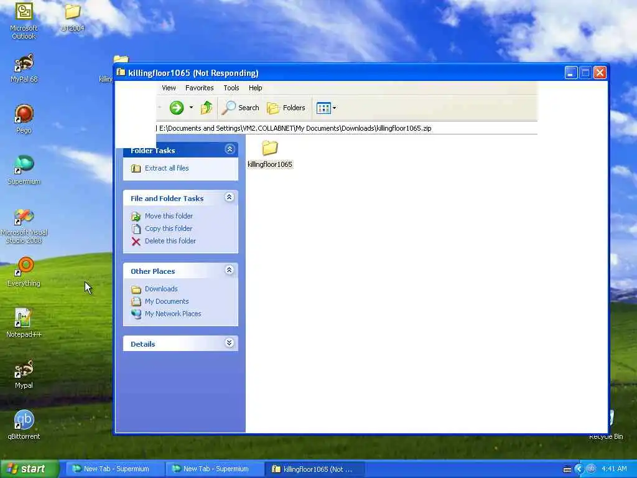Open the Tools menu
The image size is (637, 478).
tap(231, 88)
